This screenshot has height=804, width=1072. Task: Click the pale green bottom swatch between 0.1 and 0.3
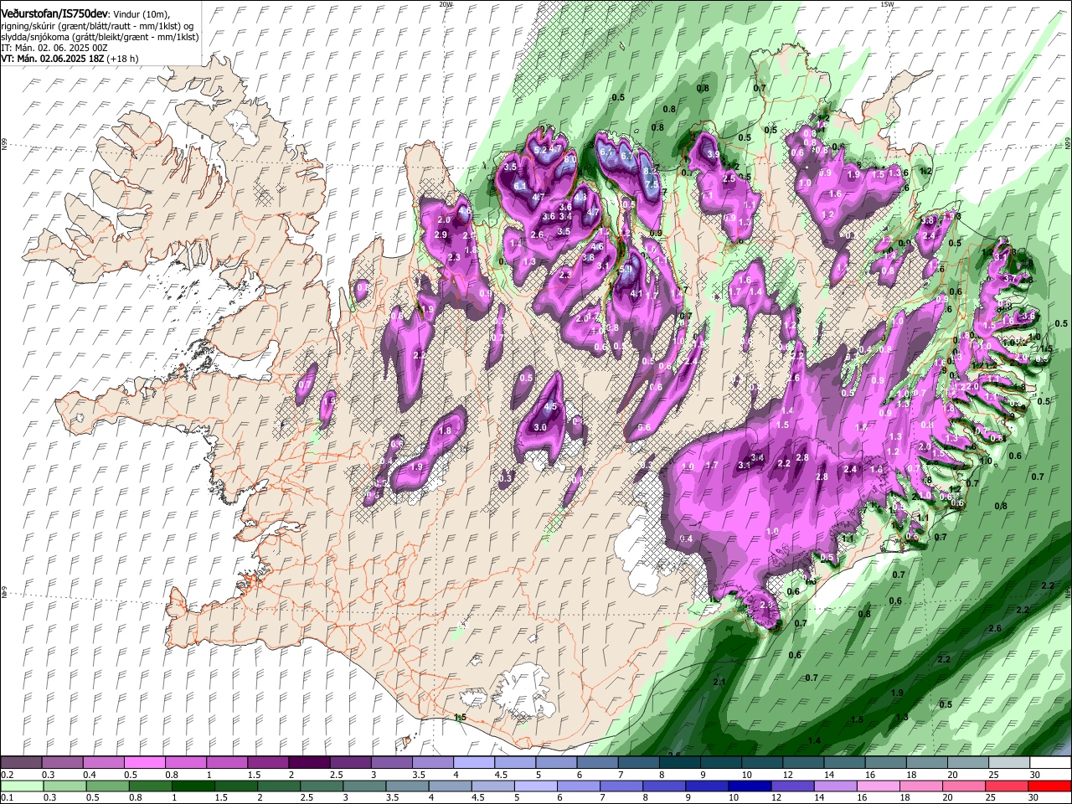click(23, 786)
